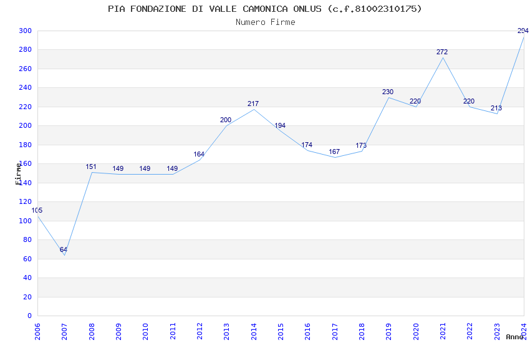530x343 pixels.
Task: Click the x-axis year label 2008
Action: [92, 332]
